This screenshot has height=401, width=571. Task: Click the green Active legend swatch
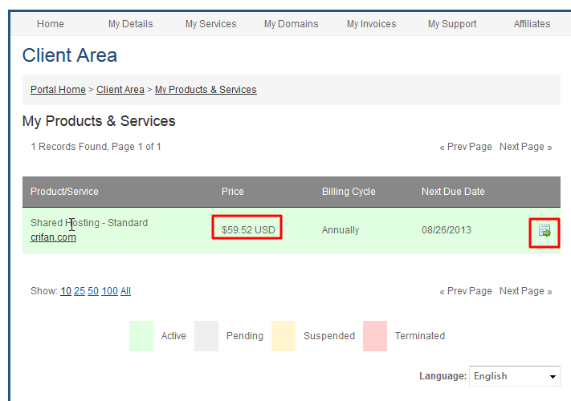[141, 336]
